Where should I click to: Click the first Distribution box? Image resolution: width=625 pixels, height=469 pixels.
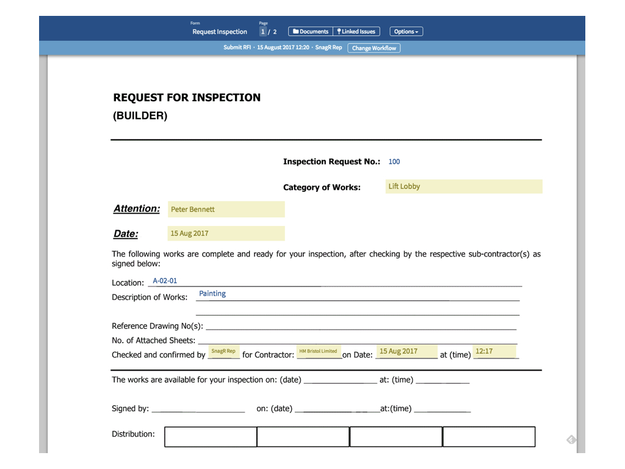coord(211,437)
